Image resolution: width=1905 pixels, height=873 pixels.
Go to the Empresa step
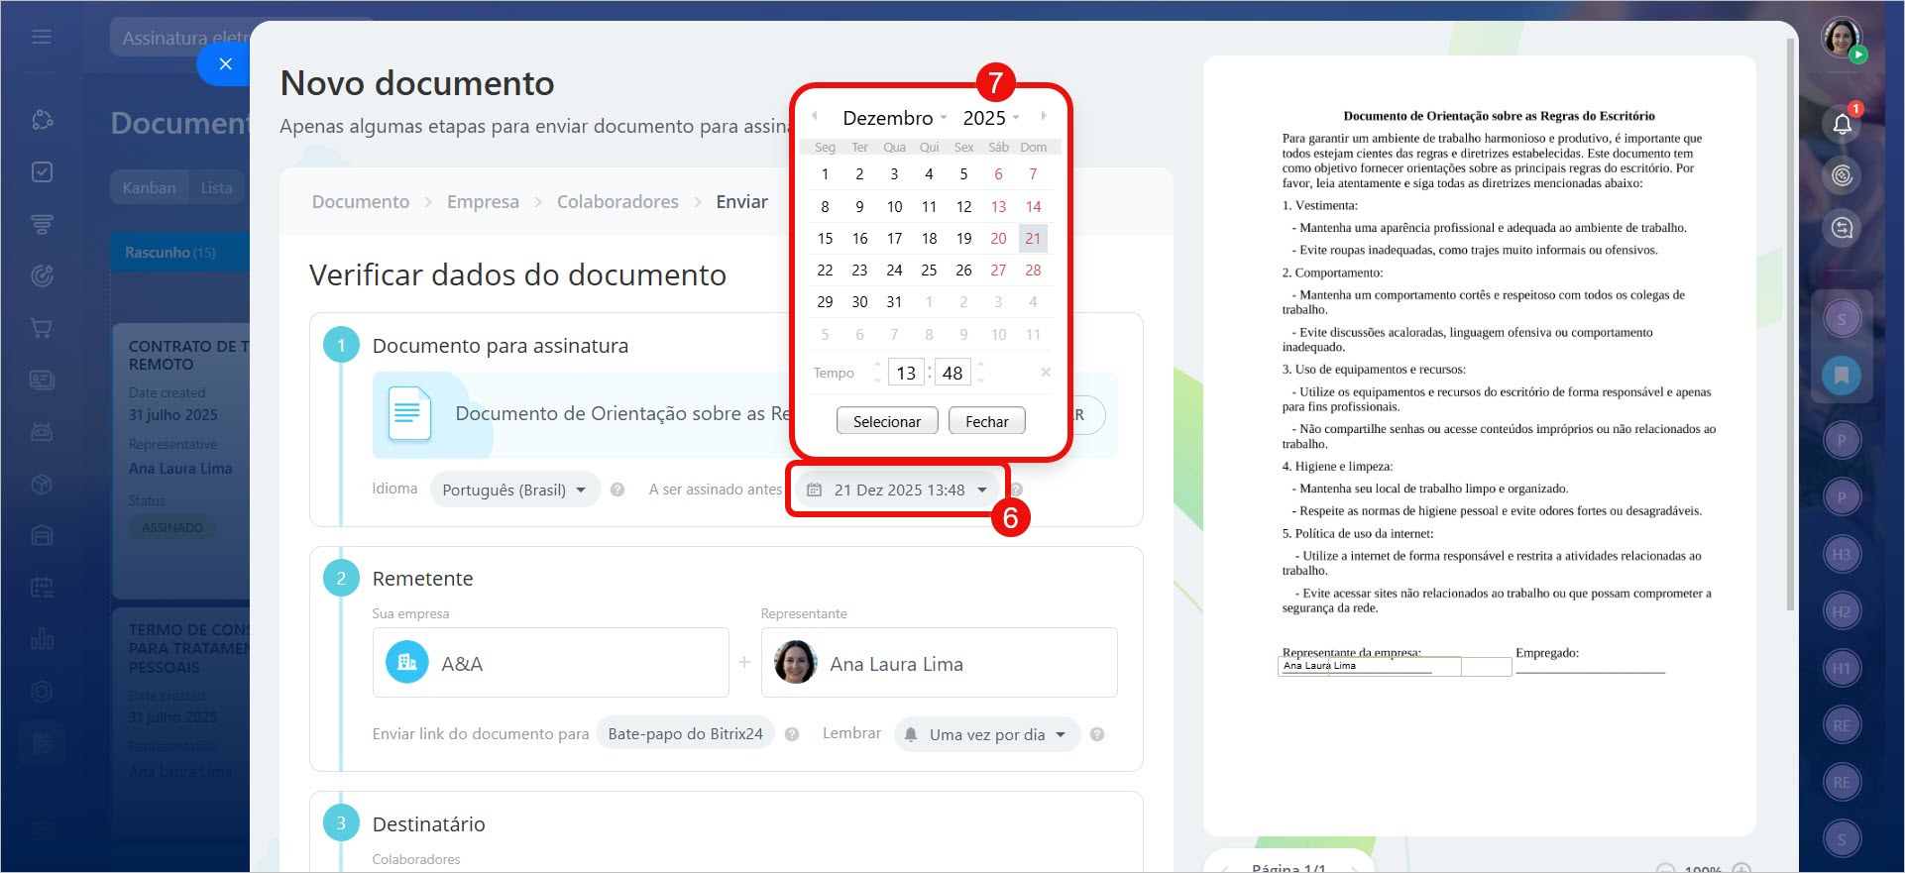(x=483, y=202)
